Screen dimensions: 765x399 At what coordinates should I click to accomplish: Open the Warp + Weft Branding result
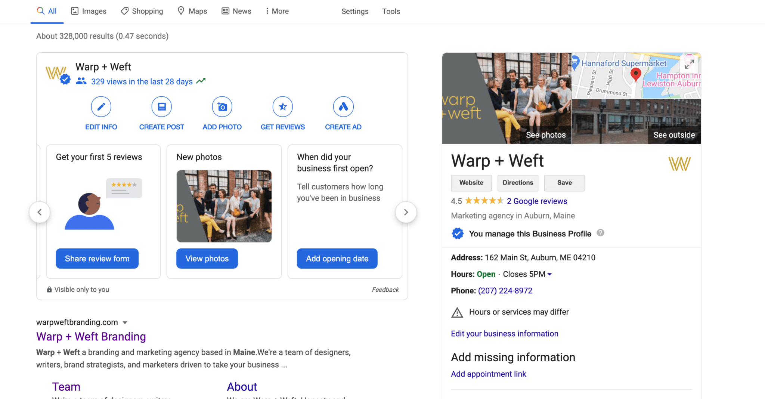(91, 337)
